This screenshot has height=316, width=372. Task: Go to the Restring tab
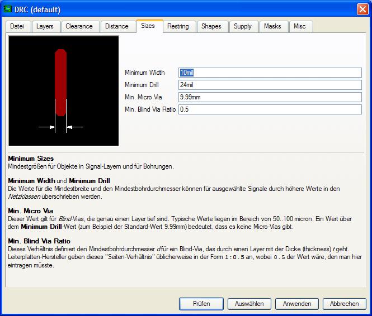tap(178, 26)
